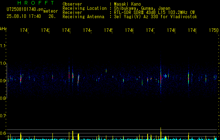This screenshot has height=140, width=220.
Task: Select 3el Yagi(V) Az 330 antenna text
Action: coord(156,17)
